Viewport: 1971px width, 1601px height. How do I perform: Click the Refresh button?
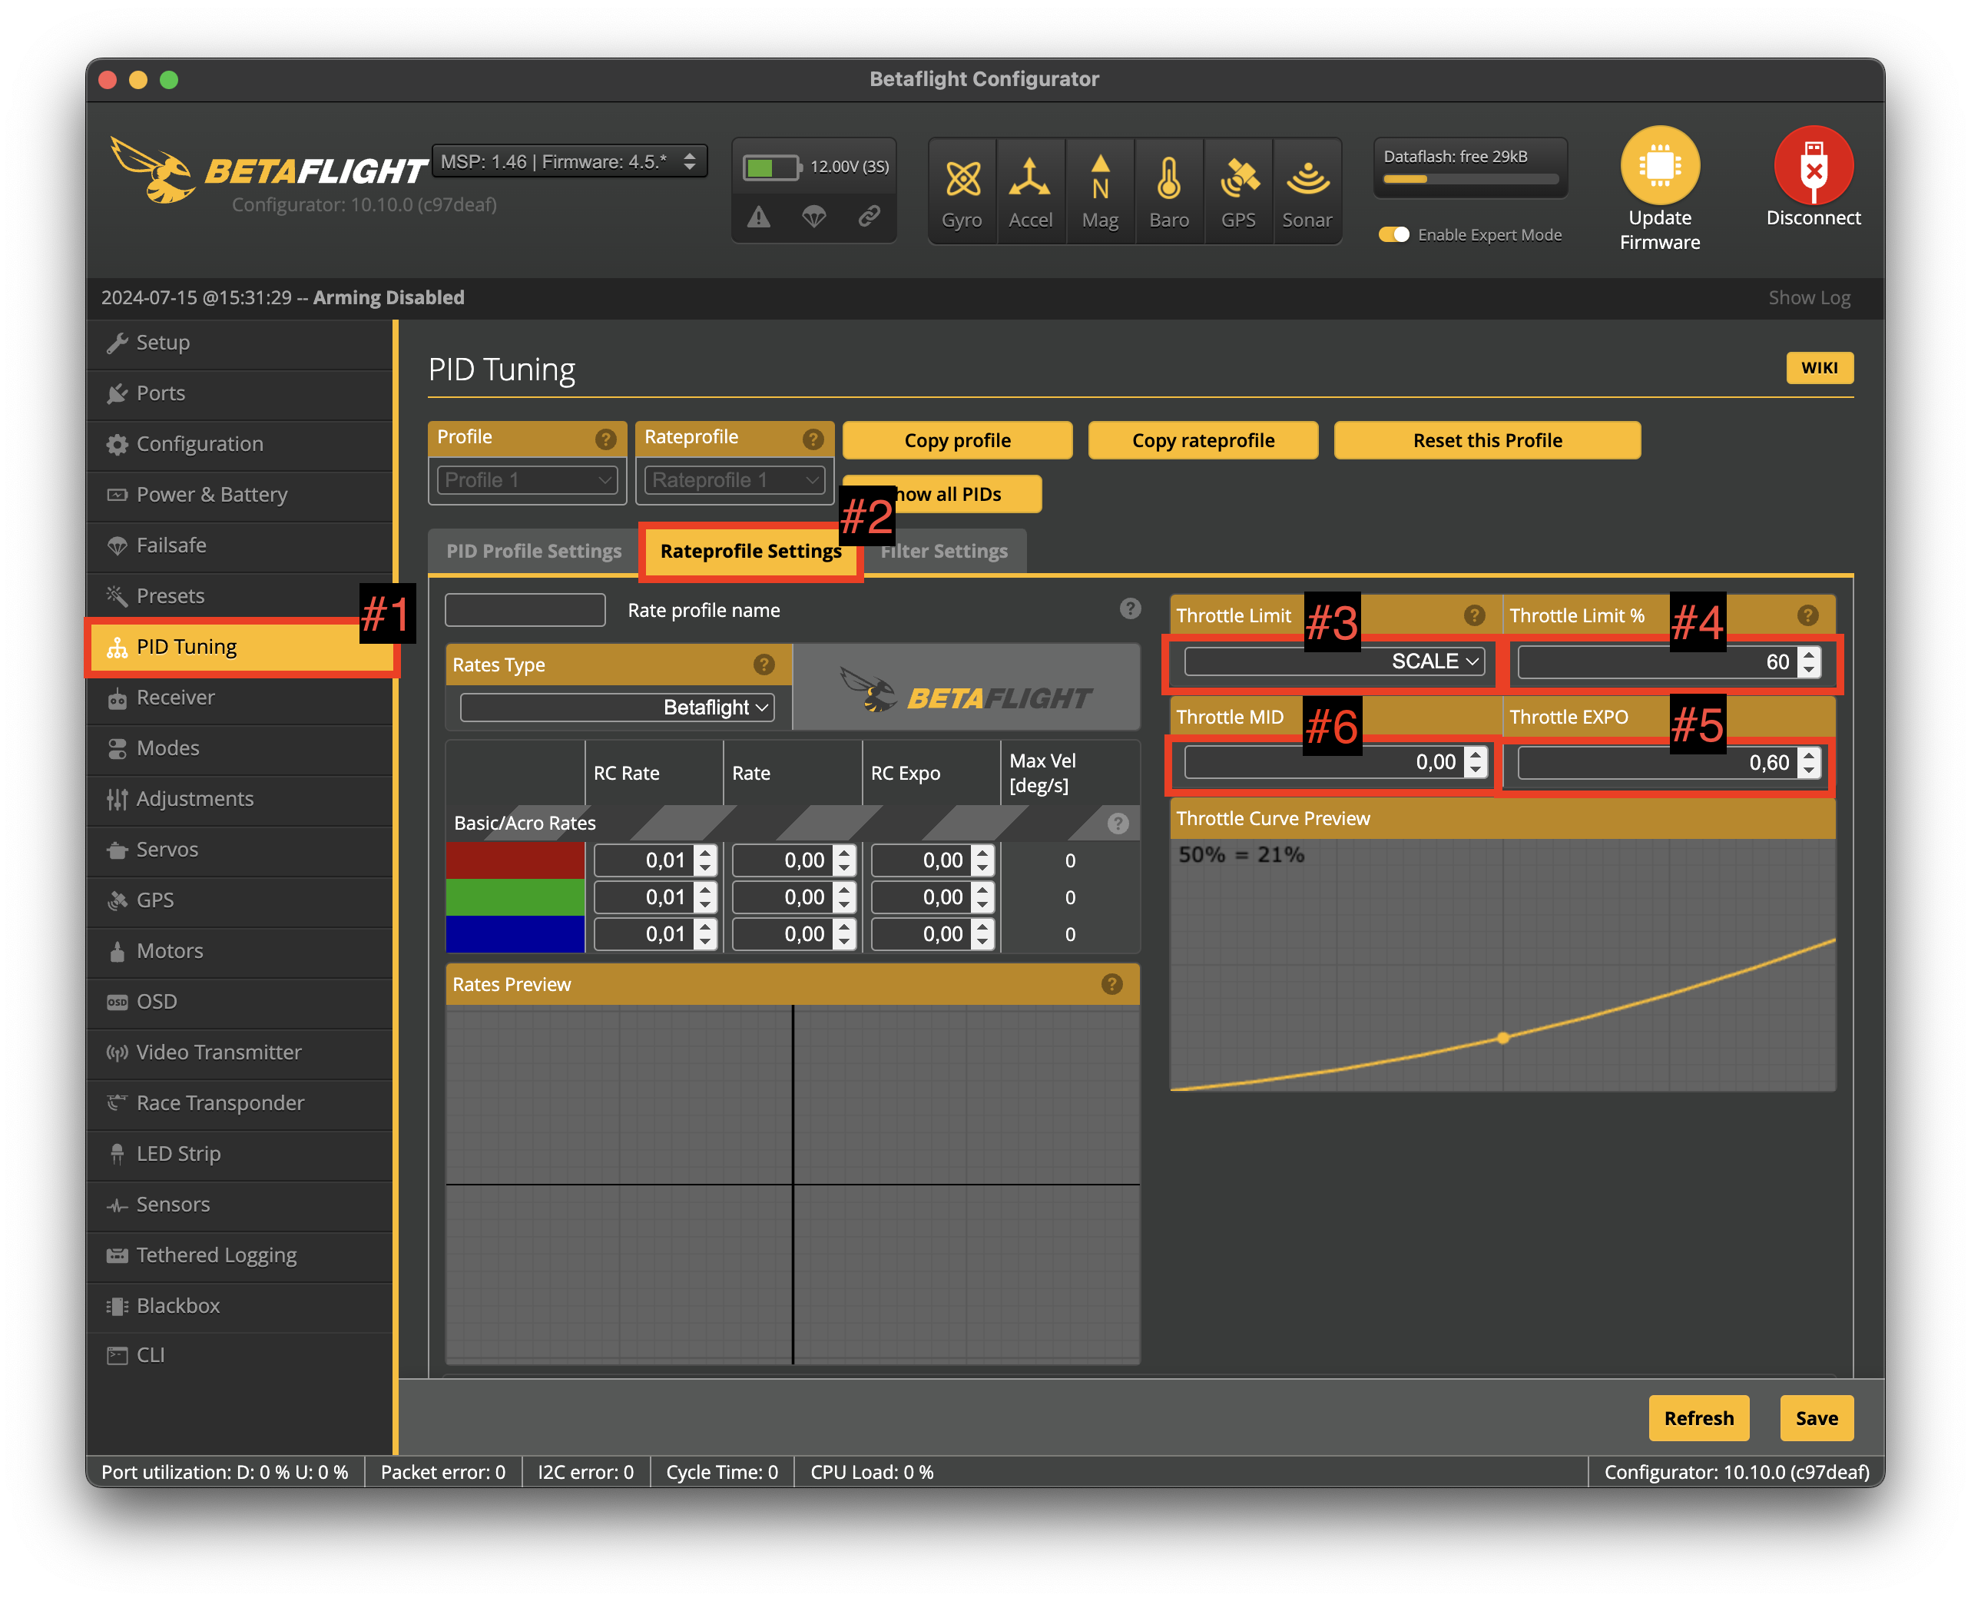click(x=1698, y=1417)
